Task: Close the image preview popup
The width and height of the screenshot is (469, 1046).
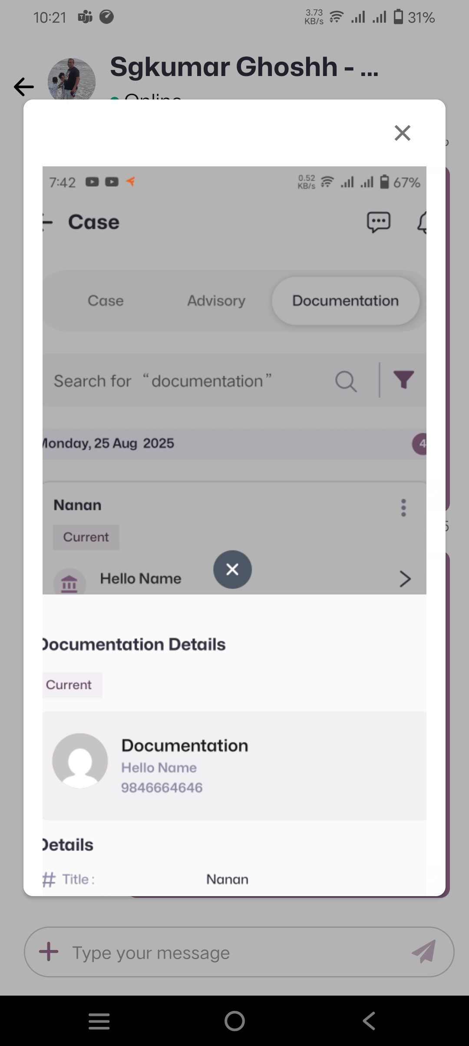Action: point(402,133)
